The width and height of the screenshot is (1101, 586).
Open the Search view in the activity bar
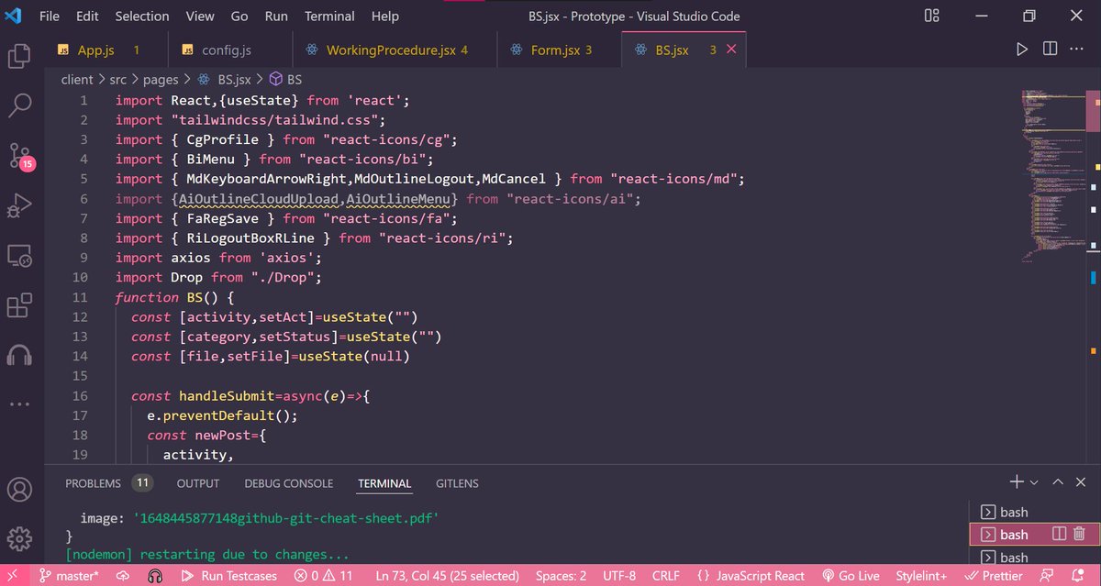[20, 105]
